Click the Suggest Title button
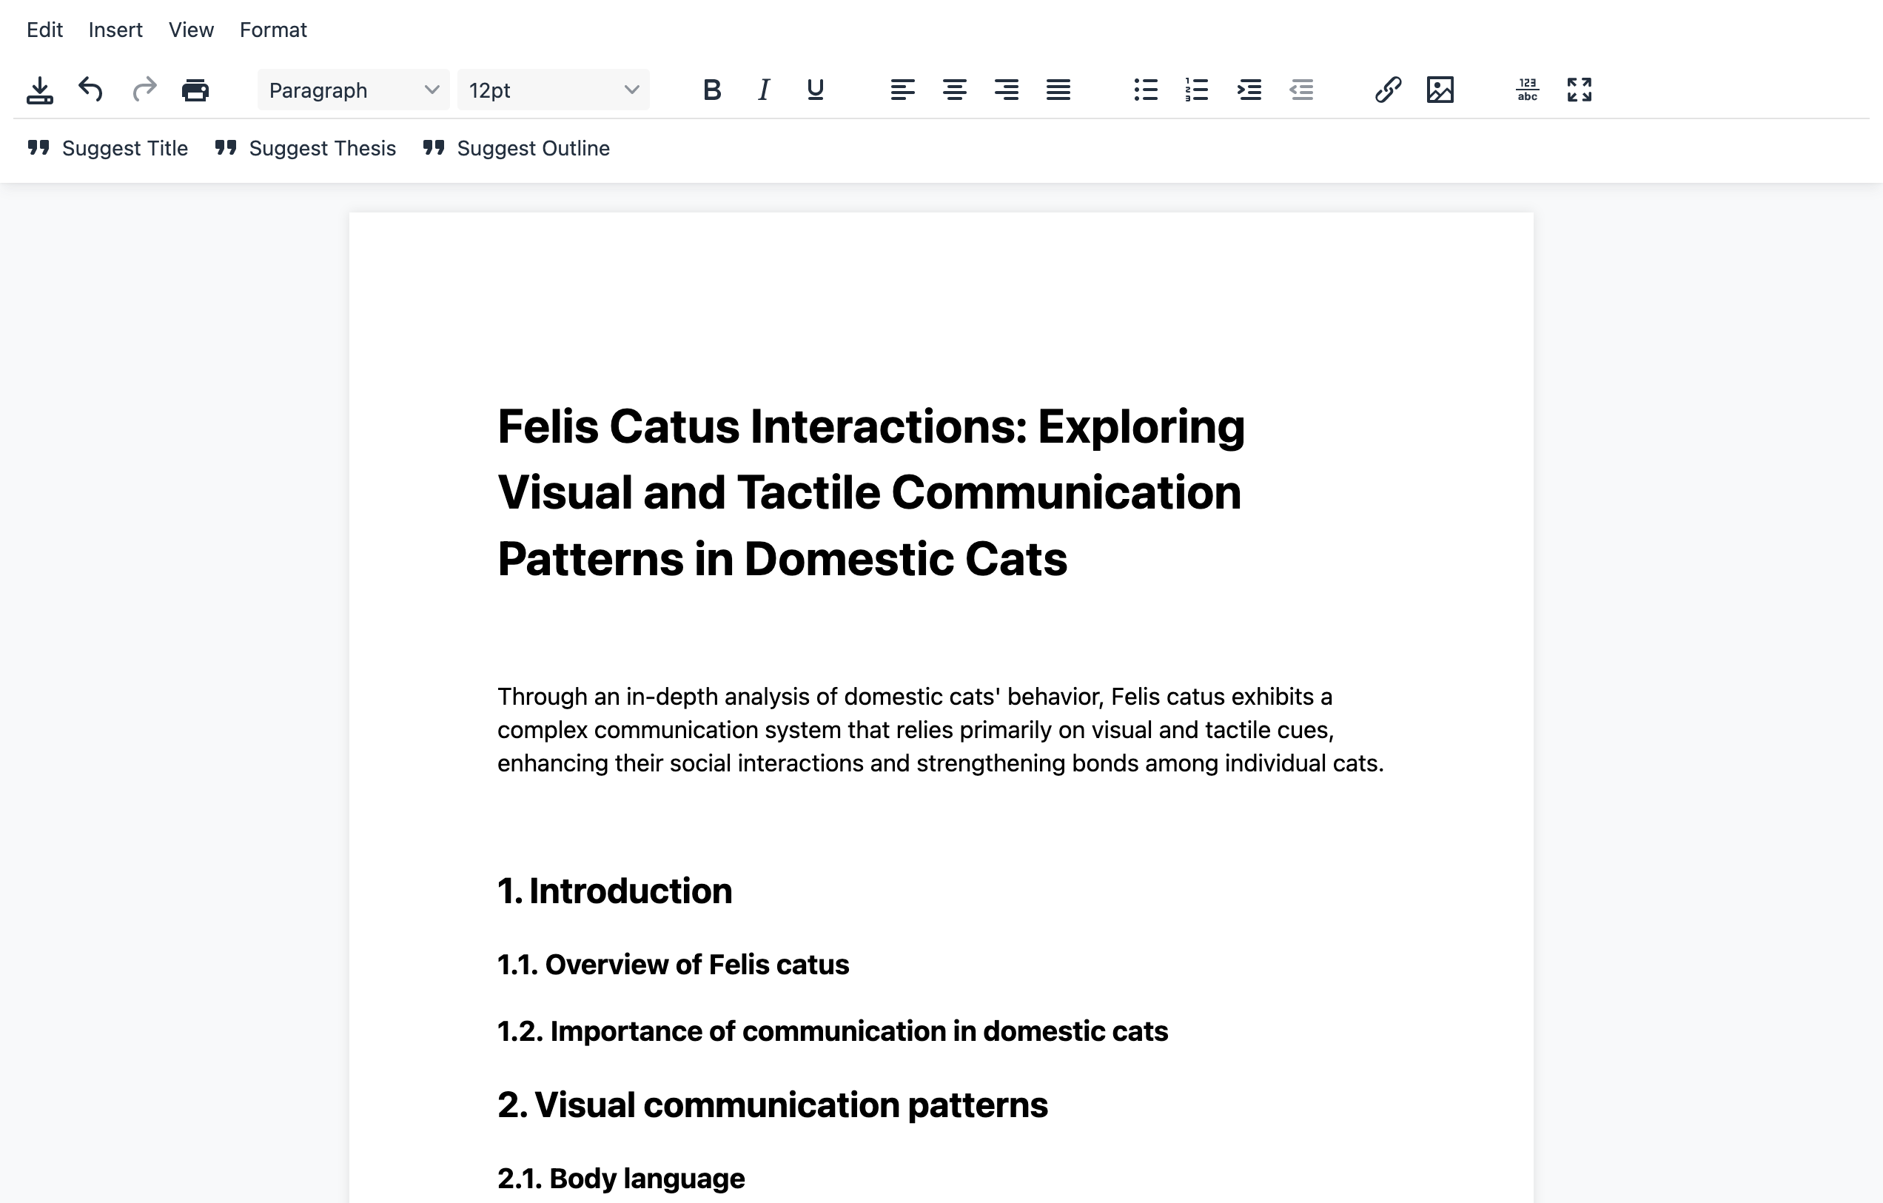 108,149
